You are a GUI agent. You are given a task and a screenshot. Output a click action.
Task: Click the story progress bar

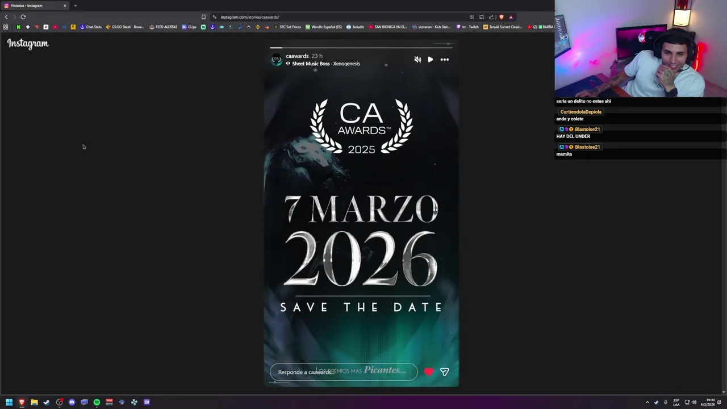click(361, 48)
